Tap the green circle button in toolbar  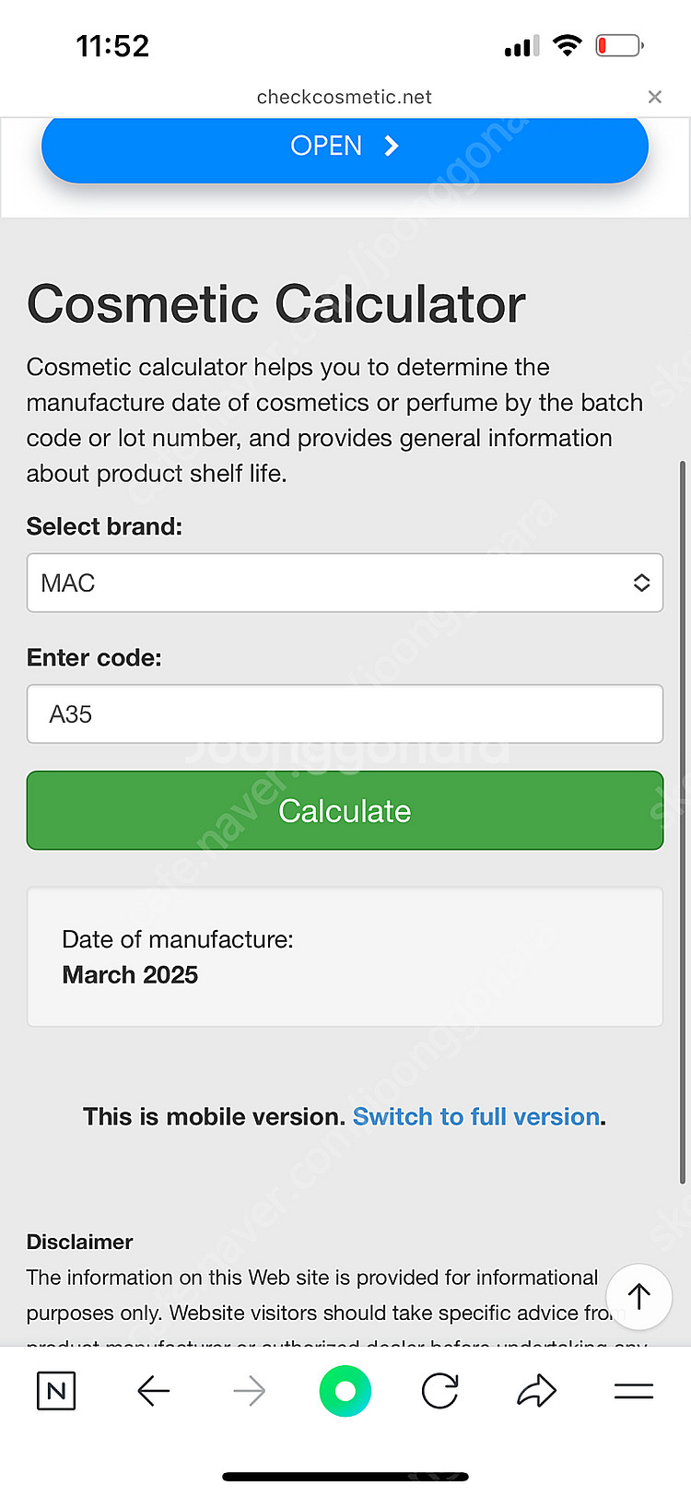345,1391
